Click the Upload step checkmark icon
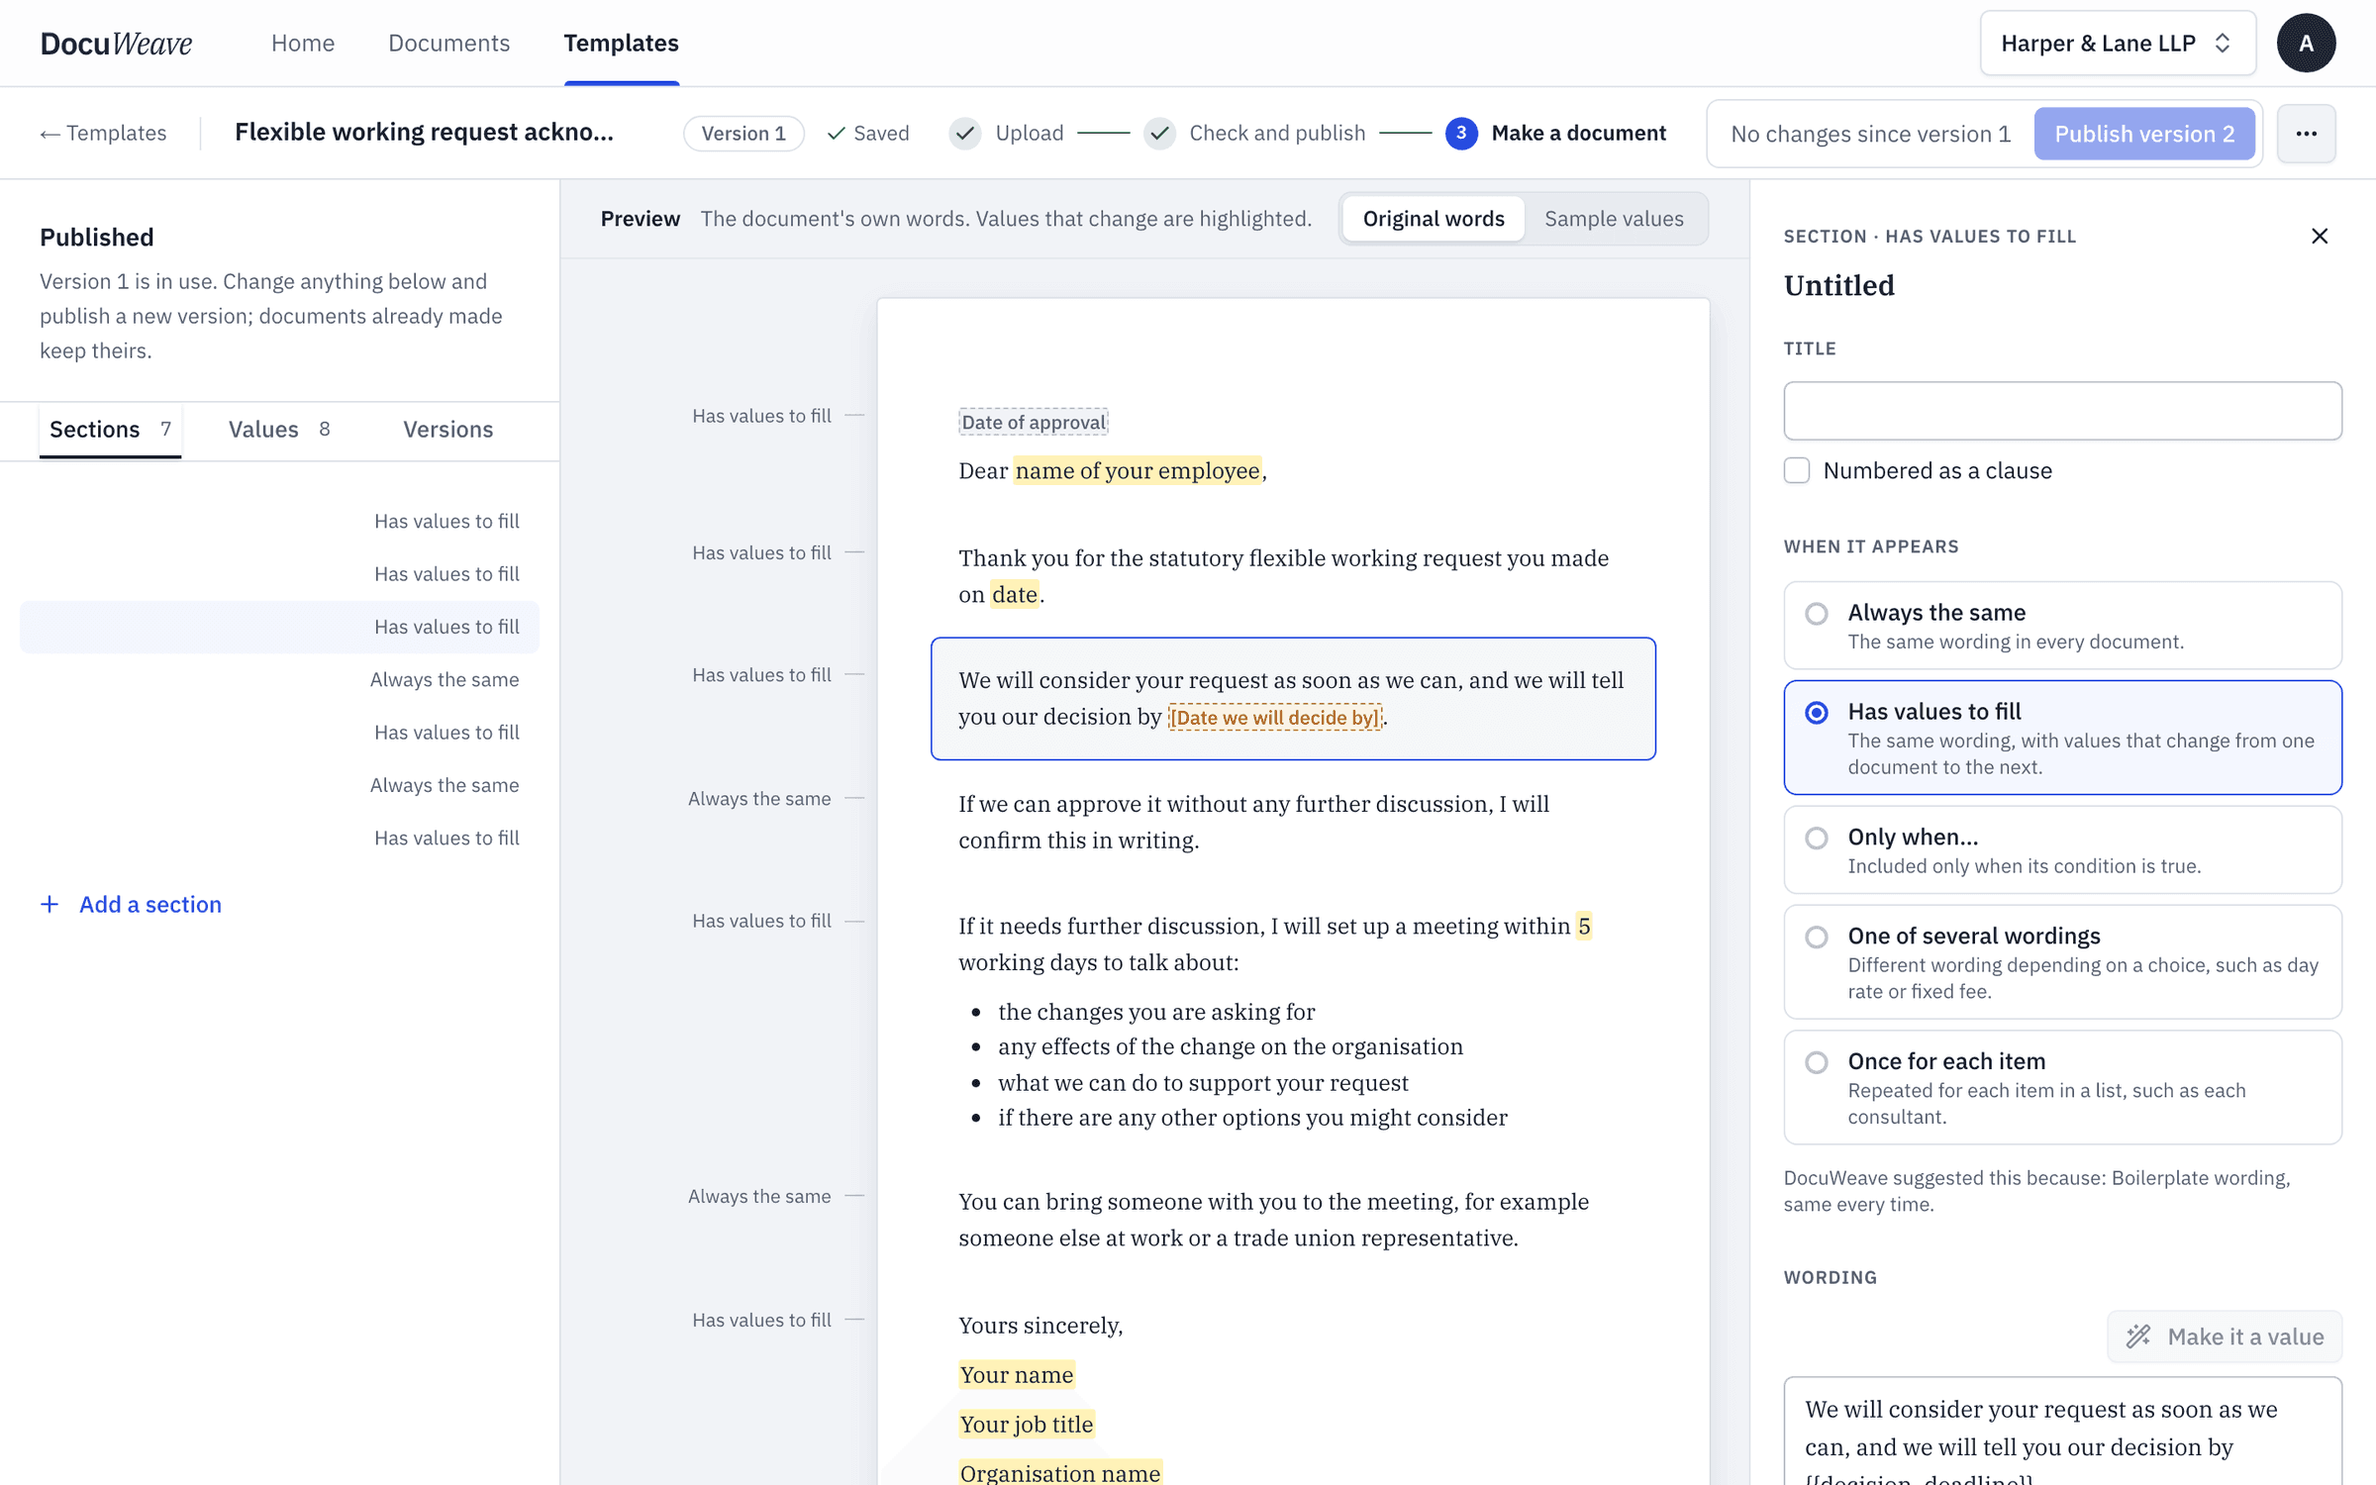 [x=965, y=134]
